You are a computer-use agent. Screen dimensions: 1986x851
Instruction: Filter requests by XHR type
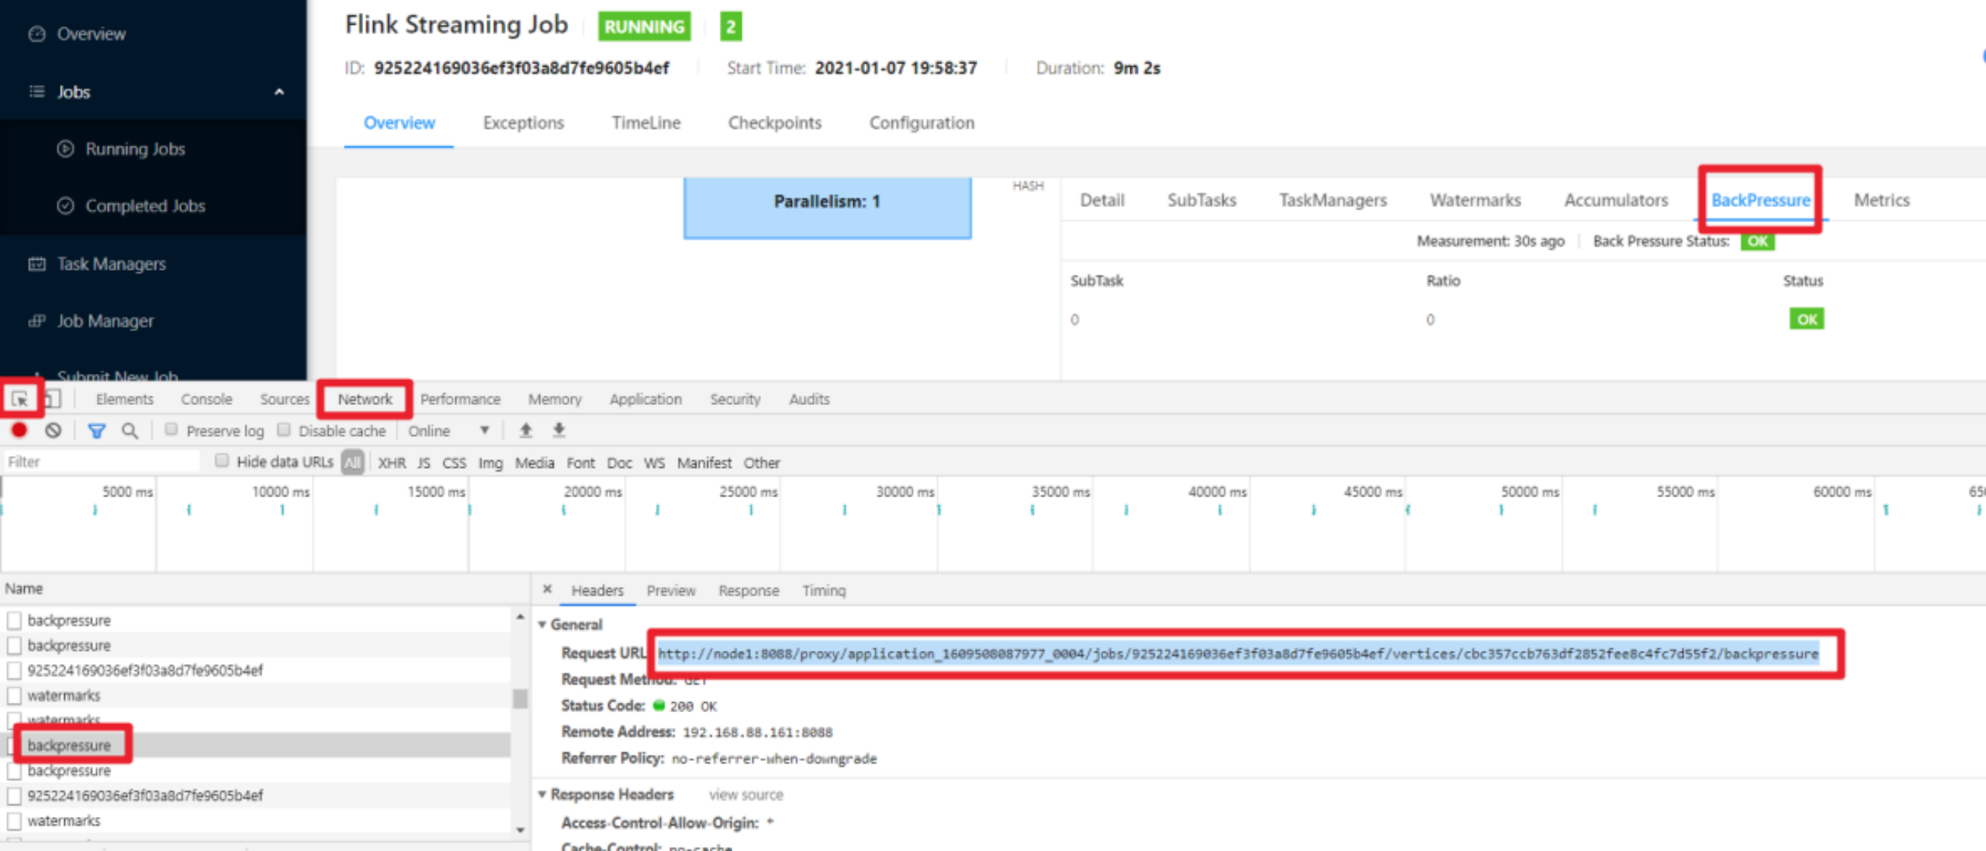coord(392,462)
